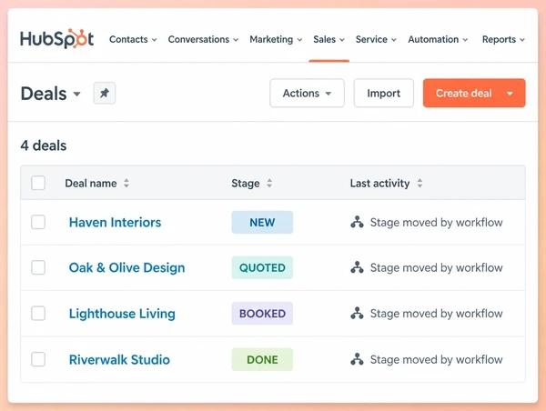This screenshot has width=546, height=411.
Task: Click 'Stage moved by workflow' for Lighthouse Living
Action: (436, 313)
